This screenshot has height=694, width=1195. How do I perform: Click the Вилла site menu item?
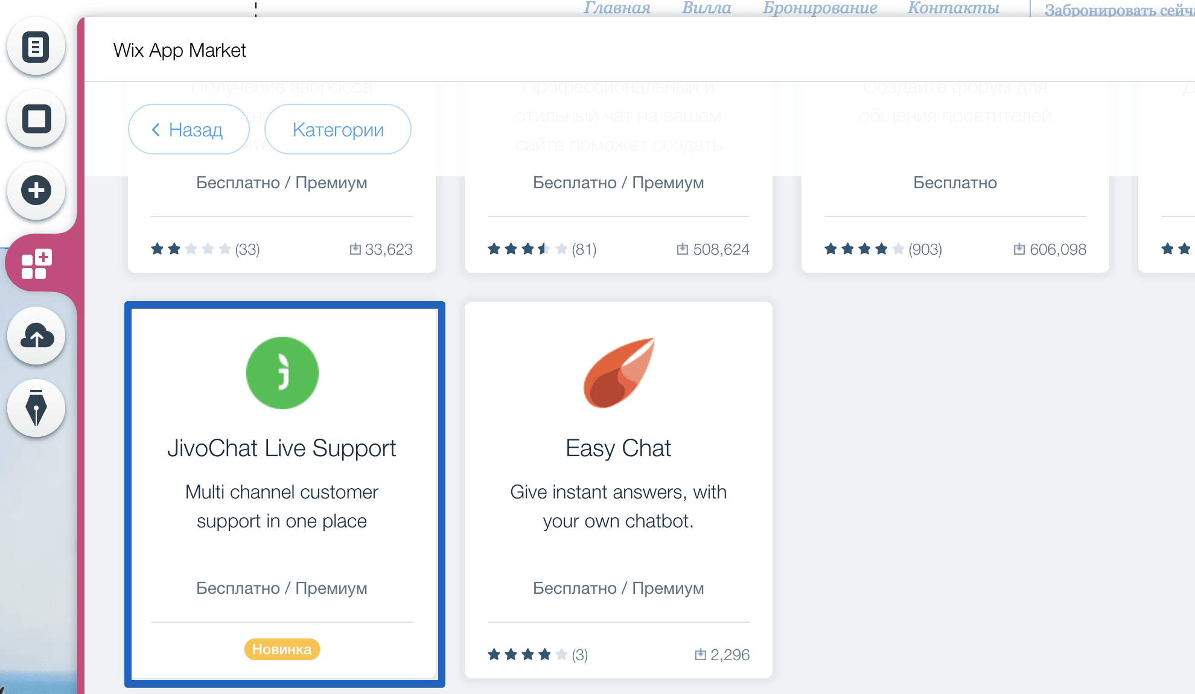[706, 8]
